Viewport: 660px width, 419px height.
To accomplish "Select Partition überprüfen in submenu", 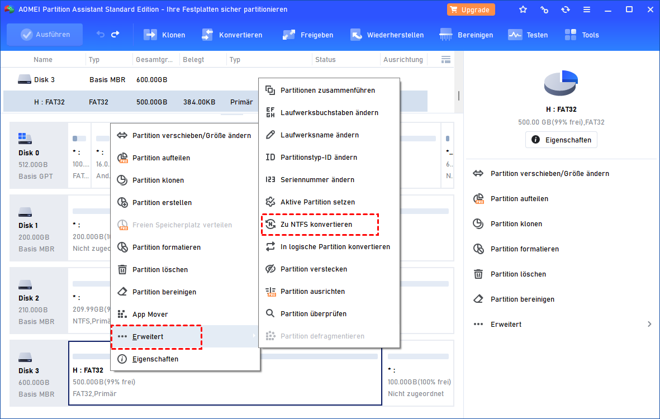I will tap(329, 313).
